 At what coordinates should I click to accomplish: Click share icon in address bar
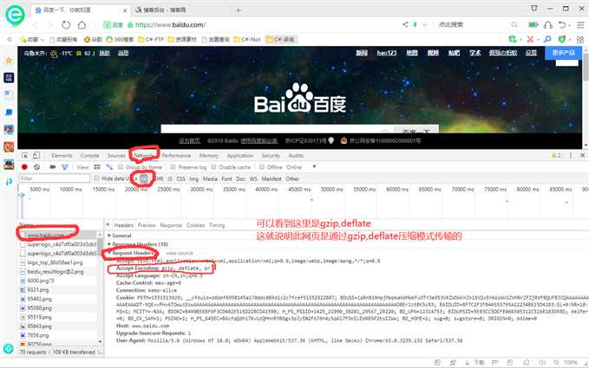(x=405, y=25)
